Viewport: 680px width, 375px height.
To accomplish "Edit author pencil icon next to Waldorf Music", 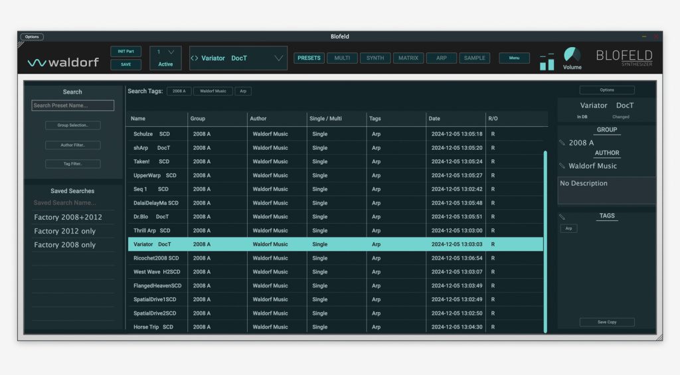I will [562, 166].
